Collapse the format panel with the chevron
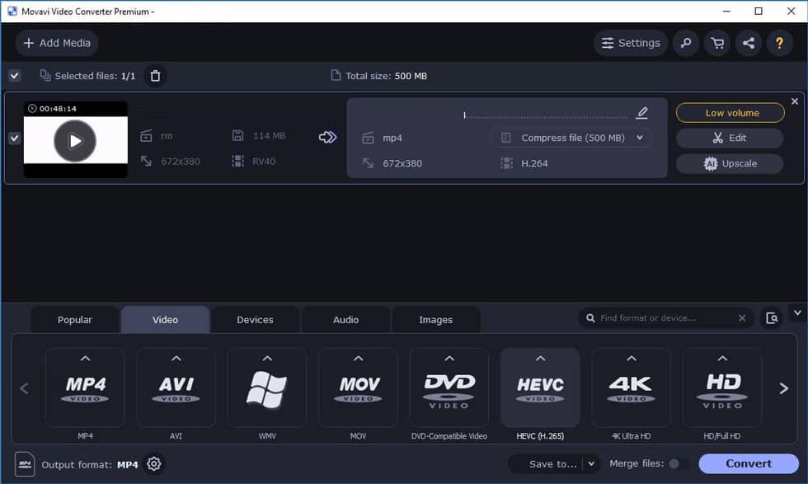Viewport: 808px width, 484px height. pos(797,312)
